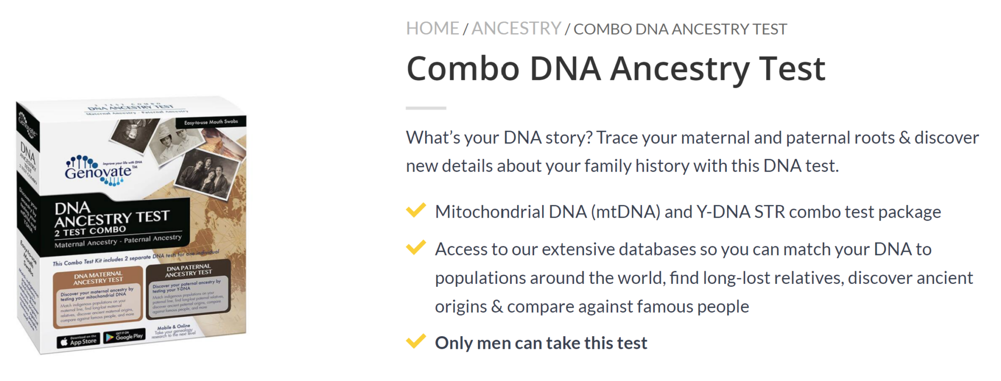Click checkmark next to Only men can take
1001x381 pixels.
point(416,341)
